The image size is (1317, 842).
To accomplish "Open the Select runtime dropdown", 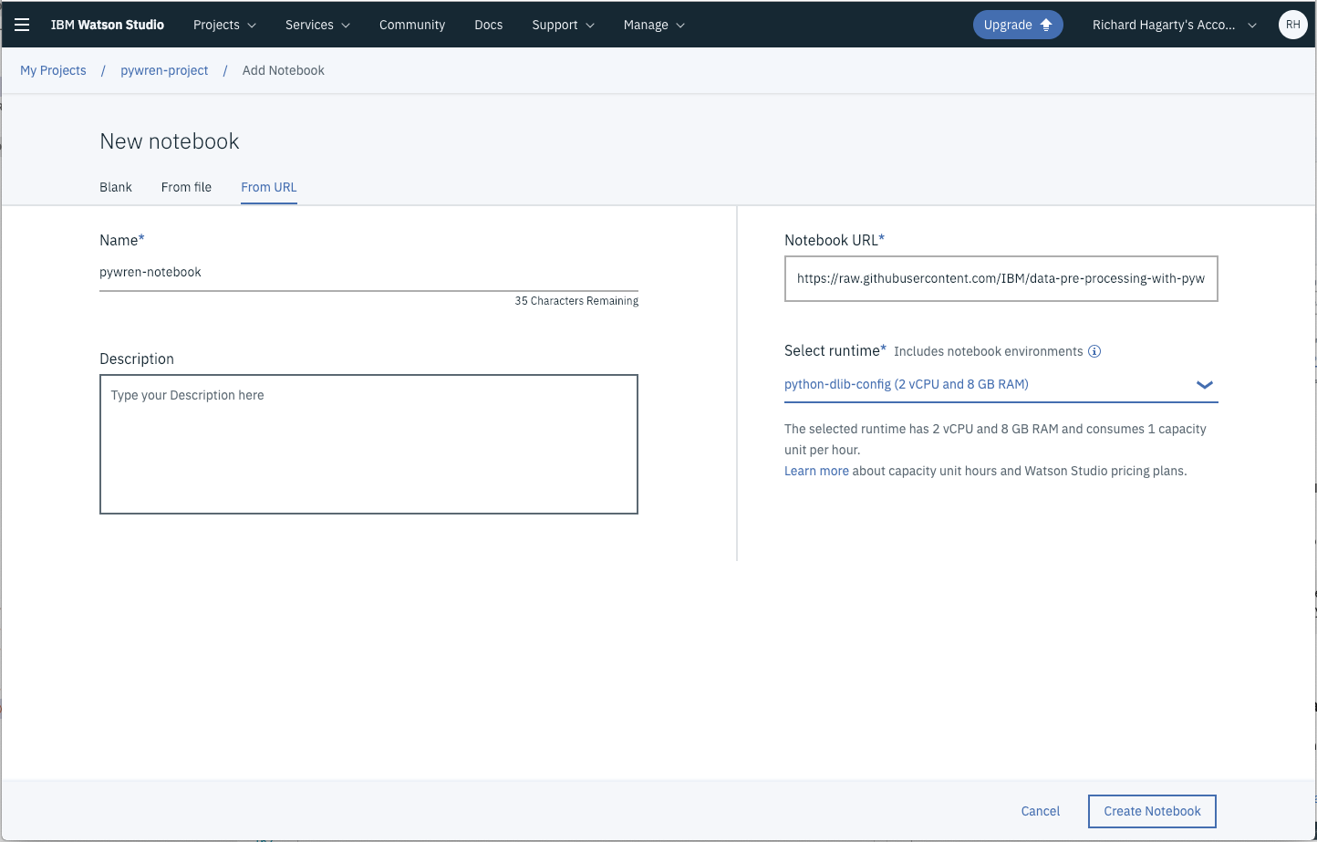I will (x=1001, y=384).
